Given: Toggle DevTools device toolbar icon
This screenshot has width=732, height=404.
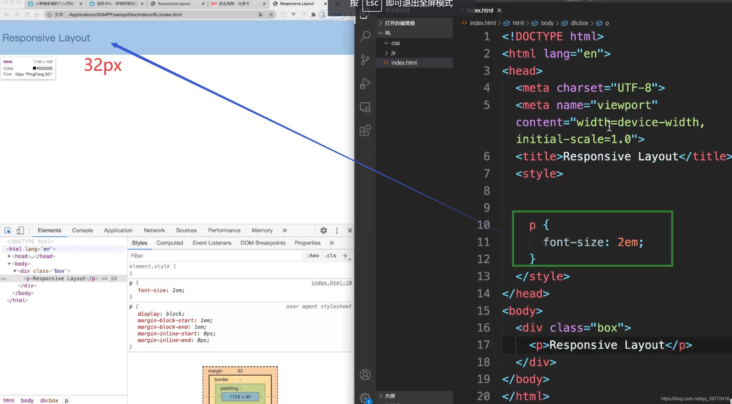Looking at the screenshot, I should pyautogui.click(x=20, y=230).
